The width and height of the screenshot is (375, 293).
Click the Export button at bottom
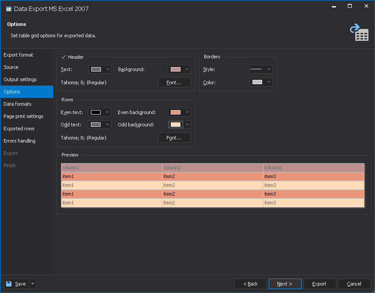point(320,284)
